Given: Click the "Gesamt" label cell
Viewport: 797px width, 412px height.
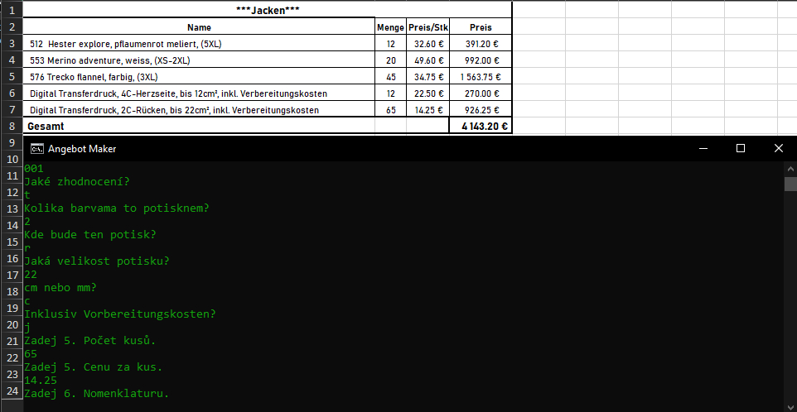Looking at the screenshot, I should pyautogui.click(x=199, y=127).
